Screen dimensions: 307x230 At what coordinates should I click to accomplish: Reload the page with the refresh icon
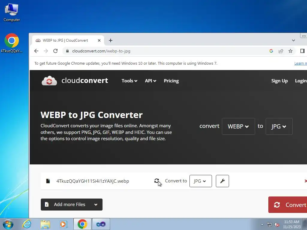(55, 51)
